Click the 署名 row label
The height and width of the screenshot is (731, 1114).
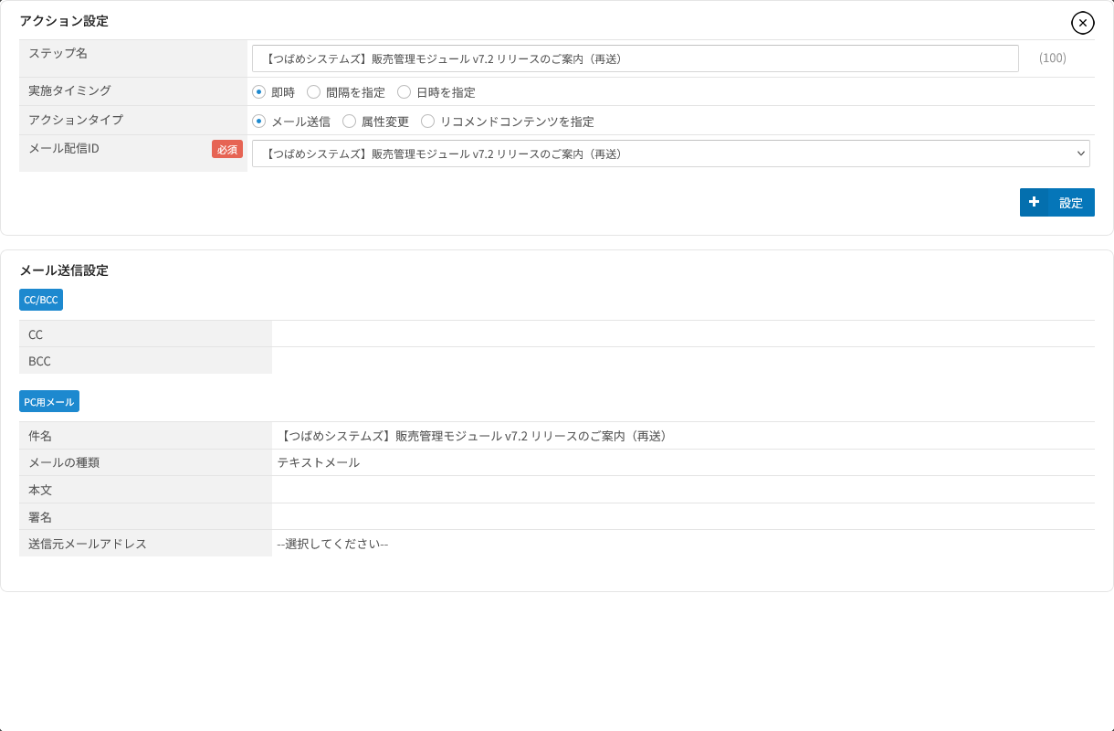pyautogui.click(x=40, y=517)
